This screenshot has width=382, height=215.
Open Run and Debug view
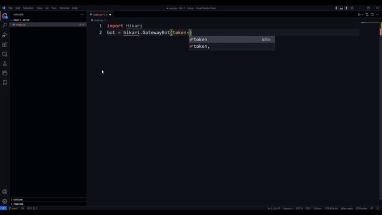(x=5, y=35)
